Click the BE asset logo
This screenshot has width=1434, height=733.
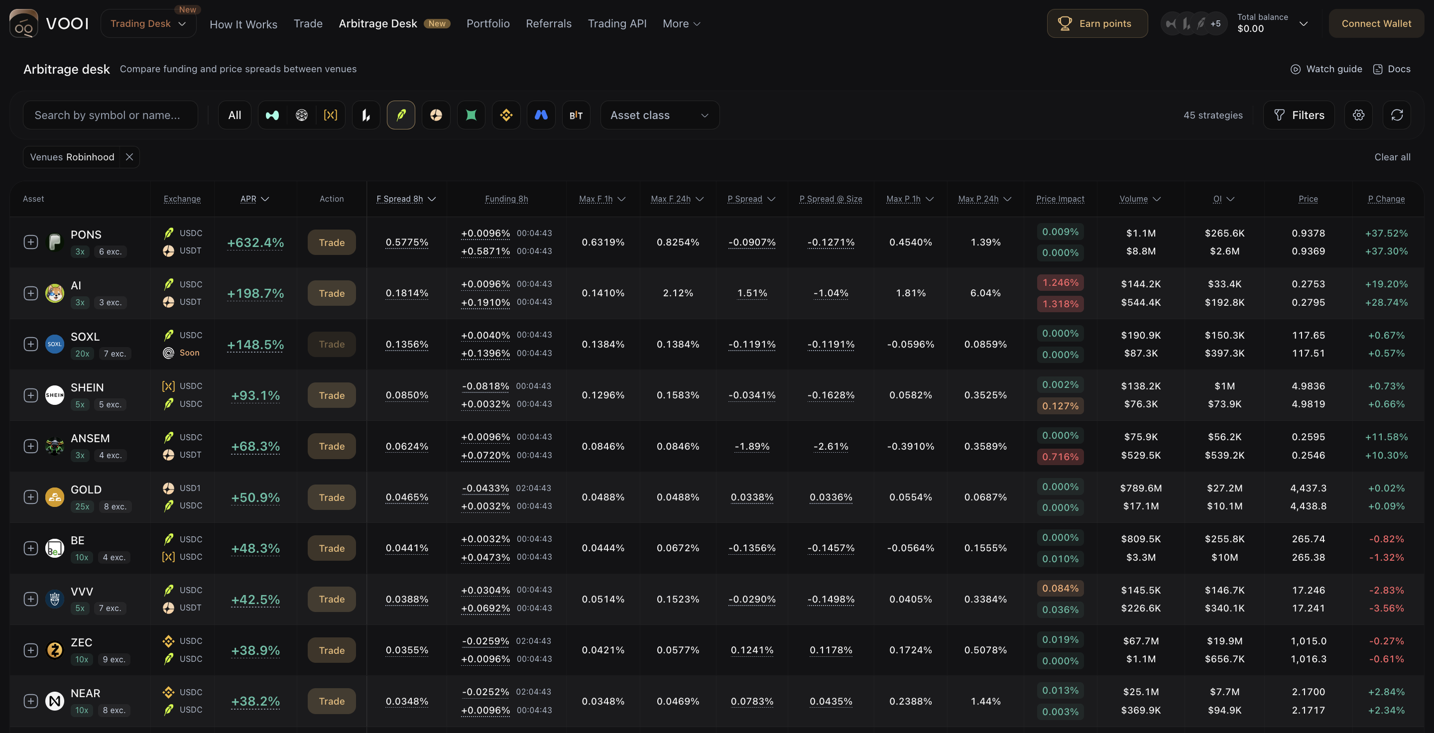[55, 548]
